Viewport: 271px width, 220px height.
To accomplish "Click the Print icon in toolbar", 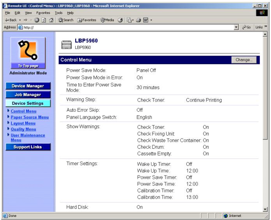I will tap(138, 20).
